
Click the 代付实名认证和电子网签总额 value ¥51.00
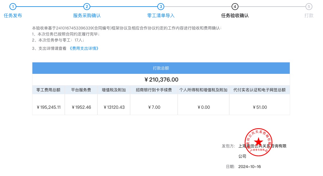coord(260,107)
